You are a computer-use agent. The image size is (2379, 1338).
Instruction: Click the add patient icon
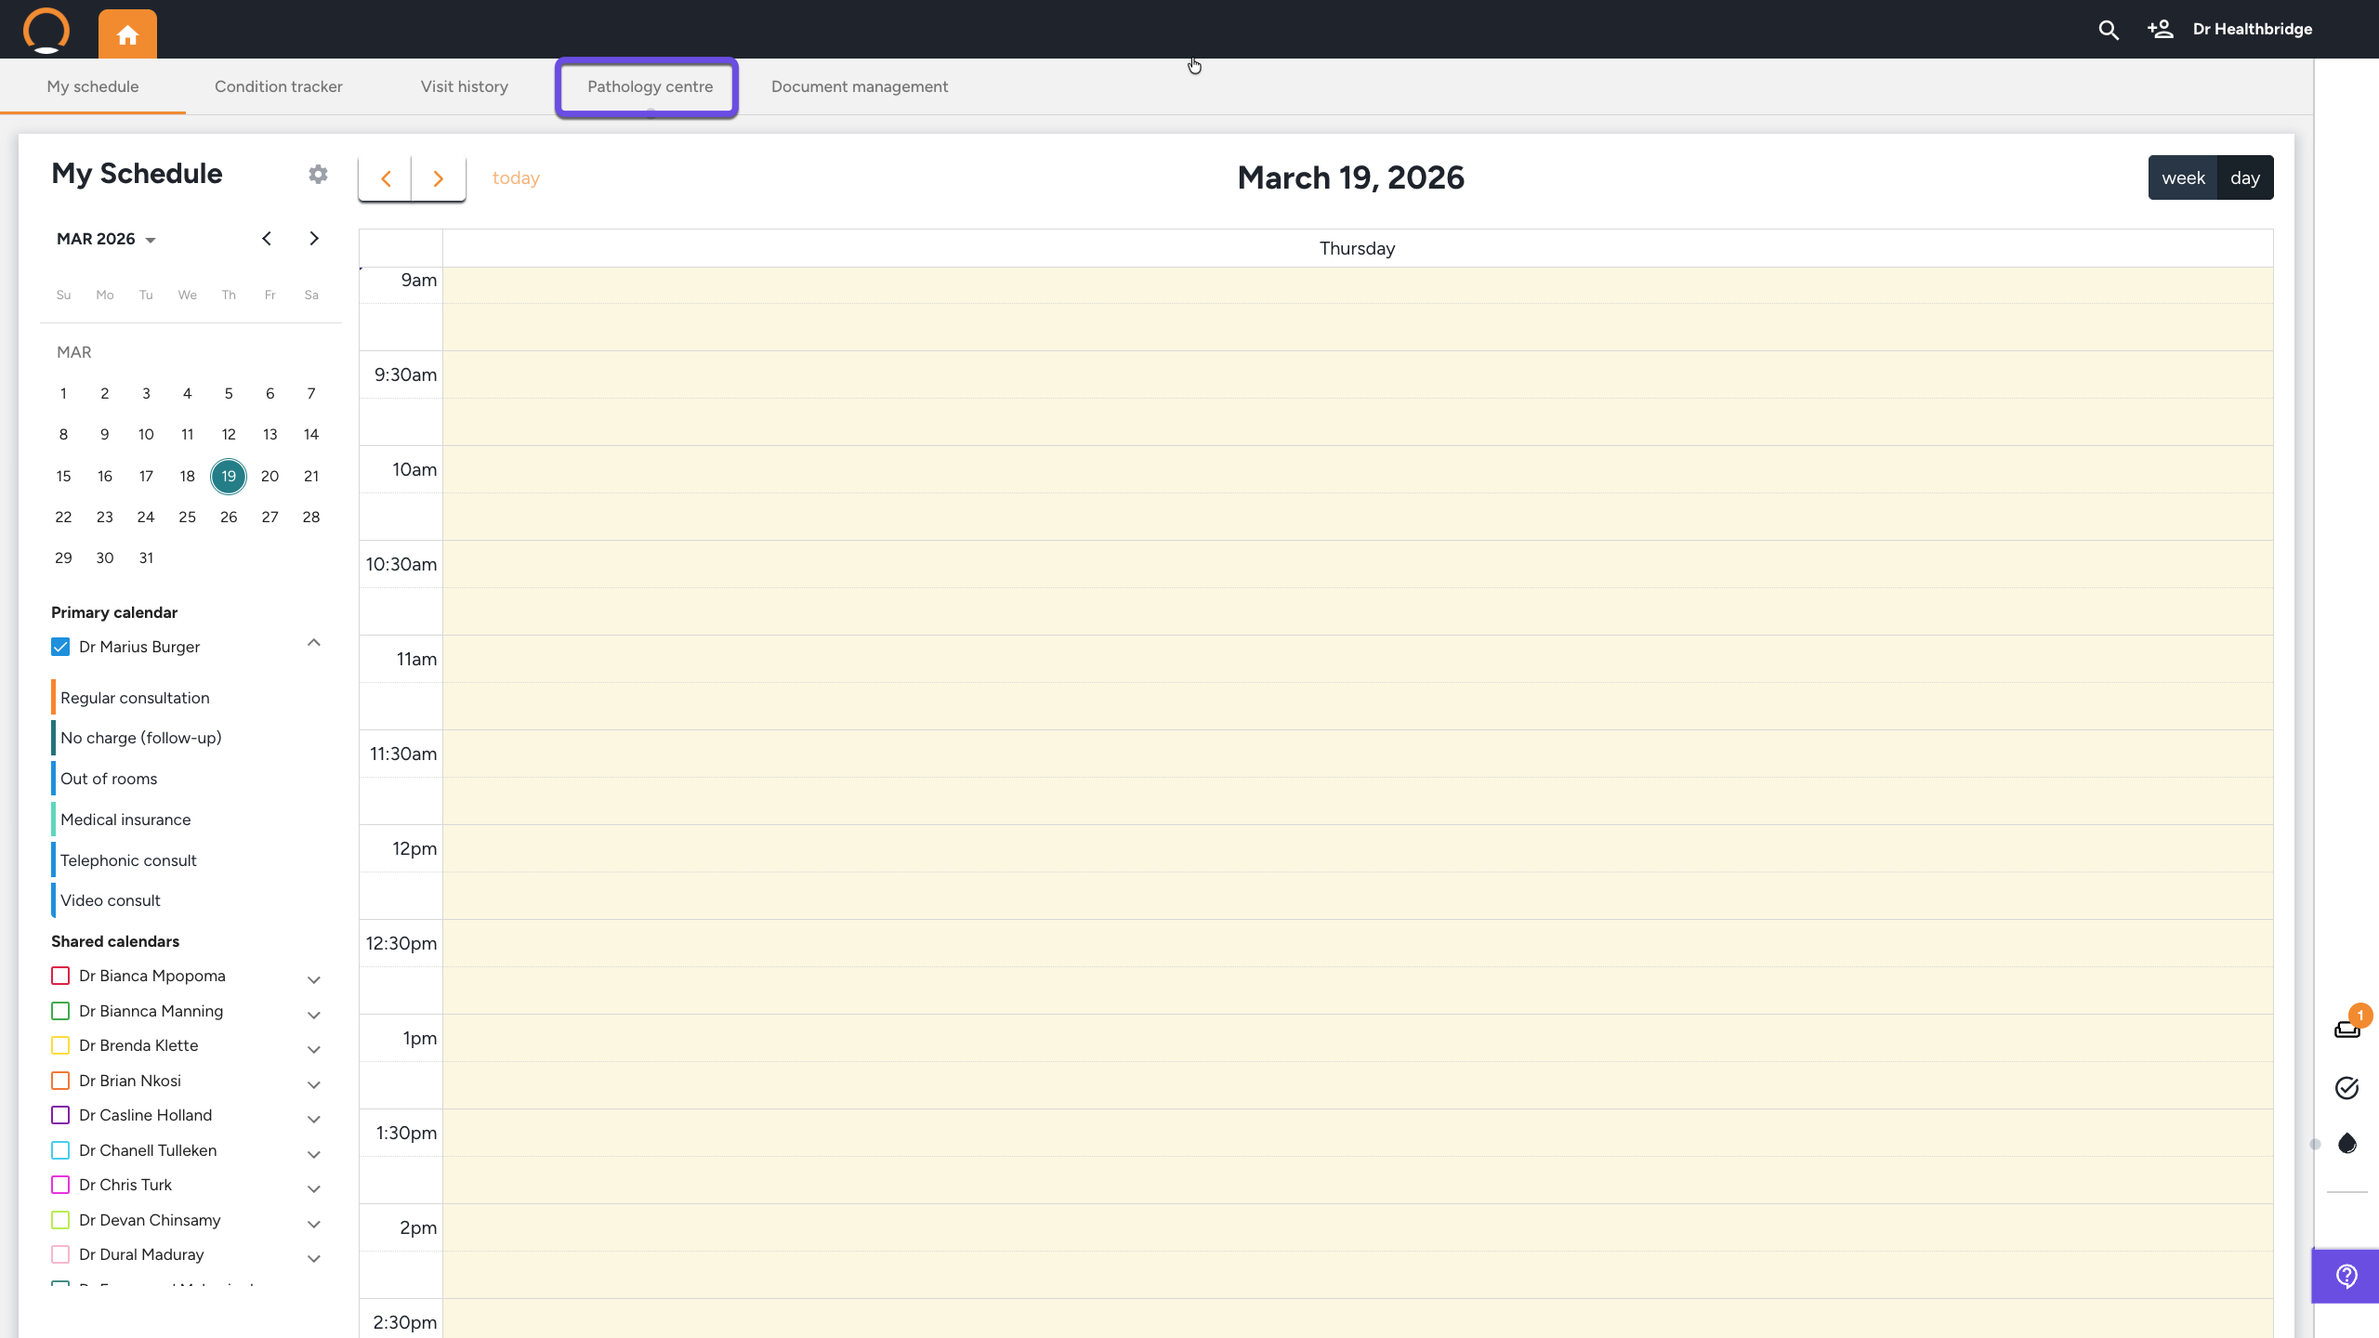pyautogui.click(x=2160, y=30)
